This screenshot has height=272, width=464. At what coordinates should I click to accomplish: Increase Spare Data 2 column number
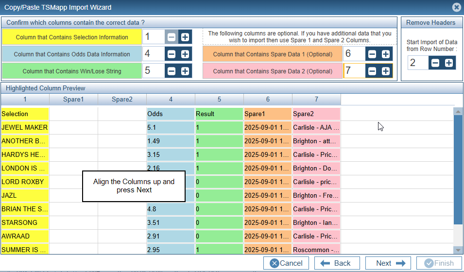(x=385, y=71)
